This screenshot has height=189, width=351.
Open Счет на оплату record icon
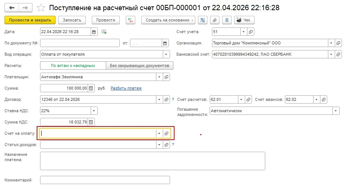click(x=166, y=133)
